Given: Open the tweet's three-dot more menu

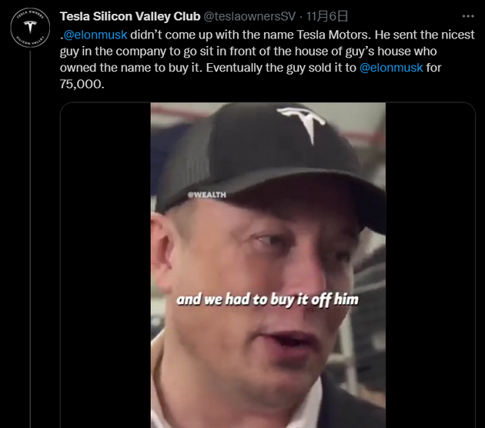Looking at the screenshot, I should 467,15.
